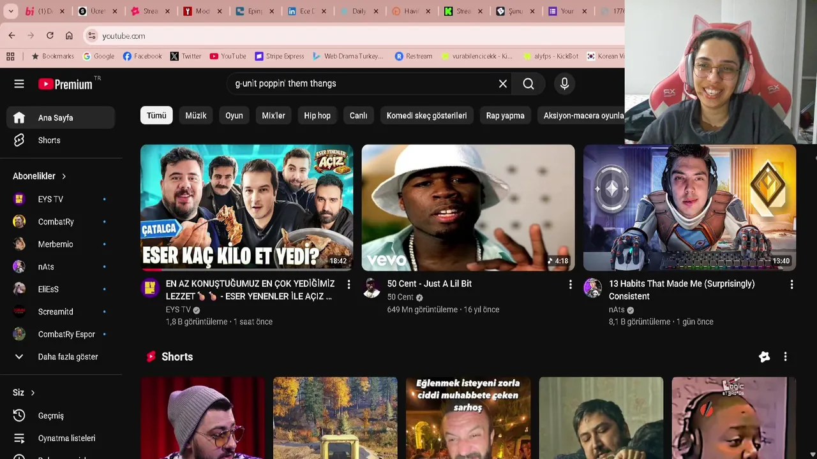Select the Oyun filter chip
817x459 pixels.
pyautogui.click(x=234, y=115)
